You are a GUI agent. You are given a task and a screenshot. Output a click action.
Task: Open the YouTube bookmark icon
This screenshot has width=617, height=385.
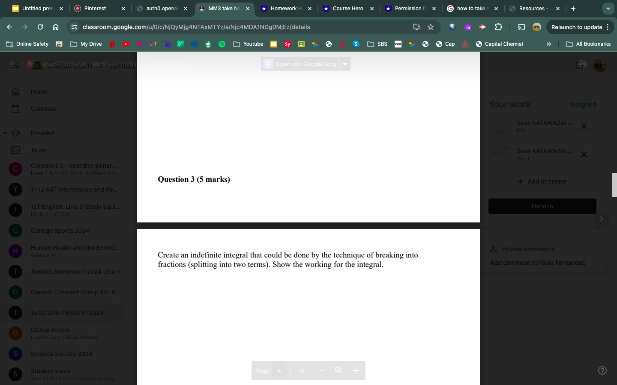pos(126,44)
